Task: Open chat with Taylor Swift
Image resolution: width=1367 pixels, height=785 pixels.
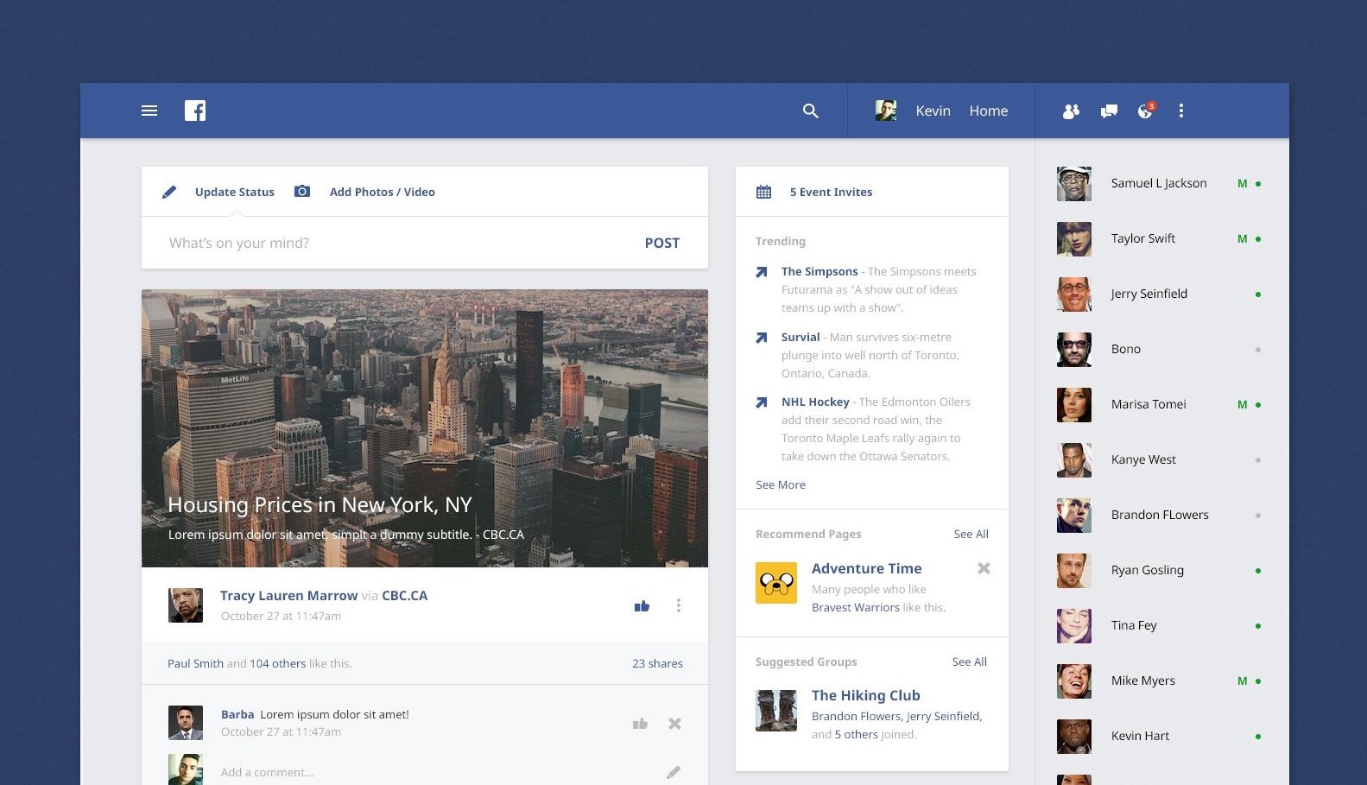Action: (1160, 238)
